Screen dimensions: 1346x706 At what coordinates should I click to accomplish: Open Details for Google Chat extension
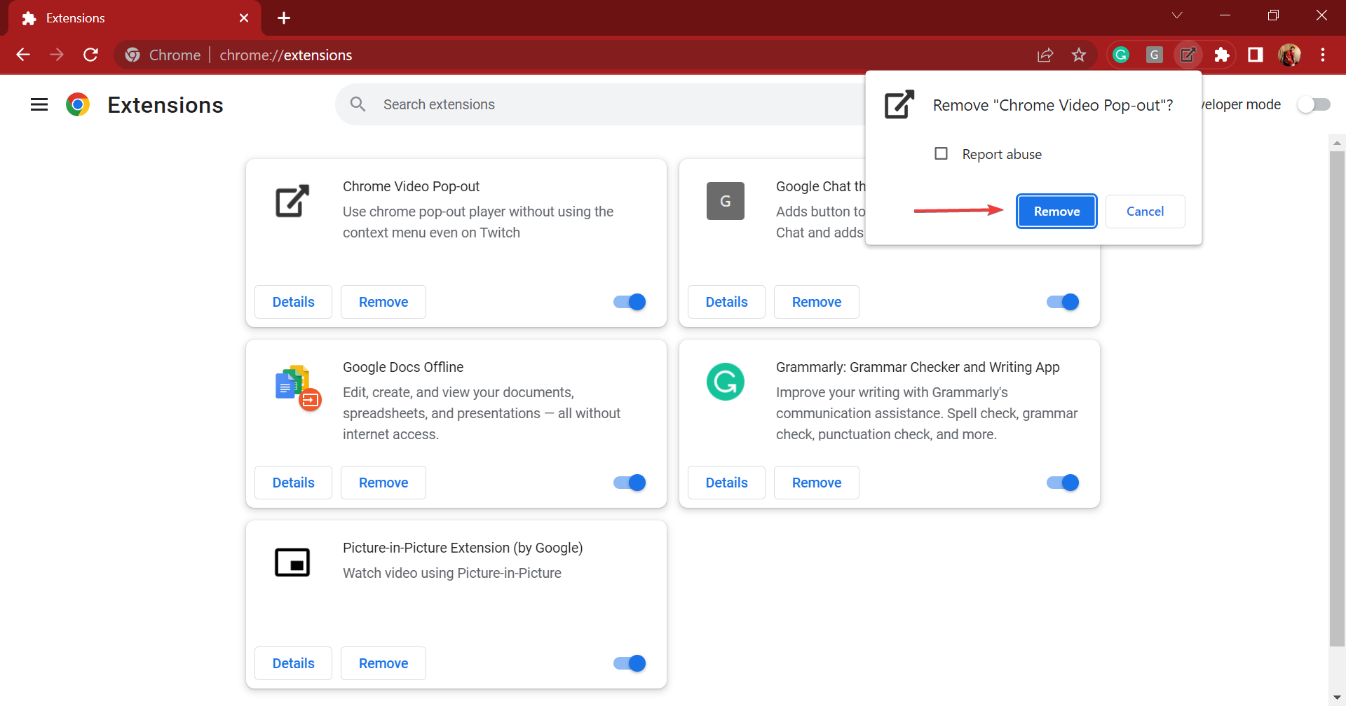tap(726, 302)
